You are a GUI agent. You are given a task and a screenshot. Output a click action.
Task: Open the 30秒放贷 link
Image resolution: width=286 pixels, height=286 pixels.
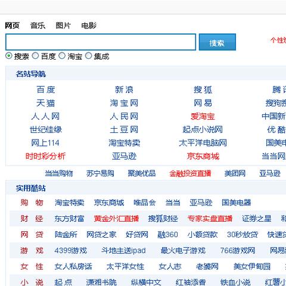[243, 235]
